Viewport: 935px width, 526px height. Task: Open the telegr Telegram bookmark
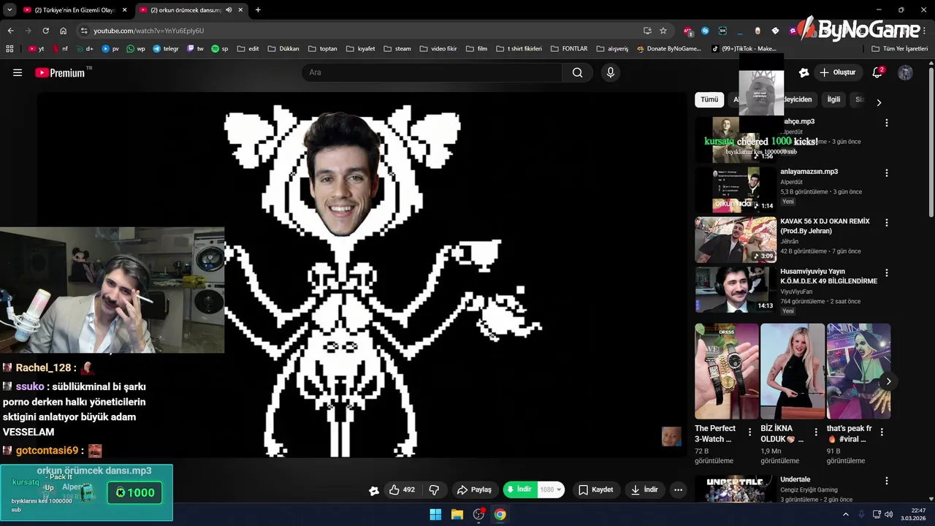coord(166,49)
